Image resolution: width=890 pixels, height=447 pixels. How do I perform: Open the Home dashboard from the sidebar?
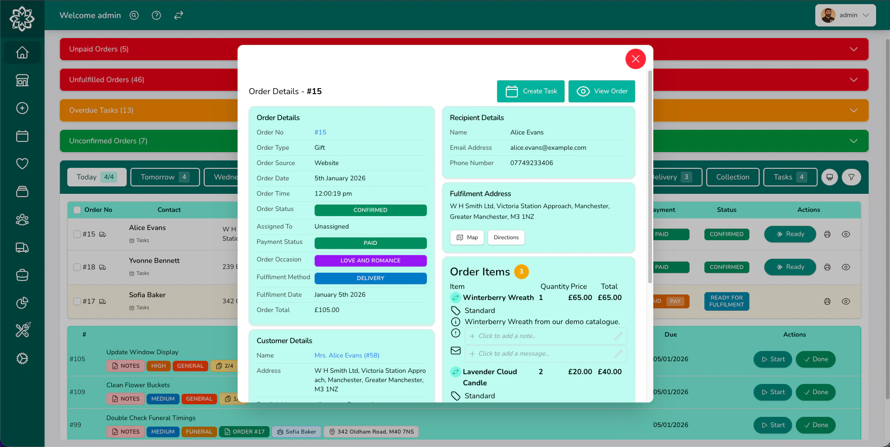point(22,52)
